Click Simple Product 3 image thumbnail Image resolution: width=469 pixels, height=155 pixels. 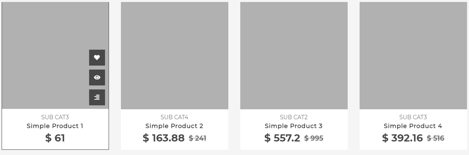(294, 56)
